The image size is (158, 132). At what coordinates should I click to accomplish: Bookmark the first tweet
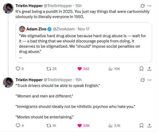click(141, 69)
